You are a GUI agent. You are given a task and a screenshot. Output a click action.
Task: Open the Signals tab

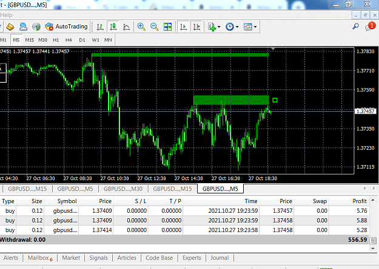pyautogui.click(x=98, y=258)
